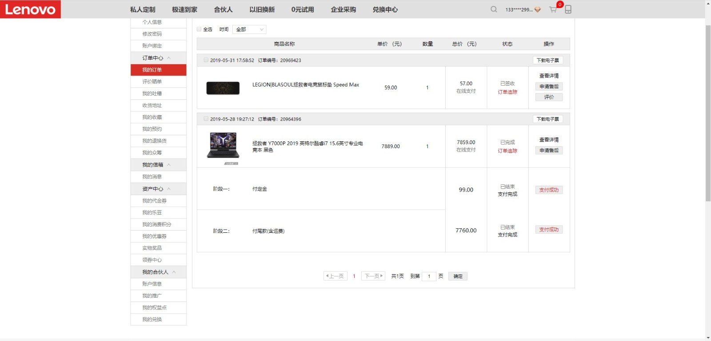Check order 20964396 checkbox
Viewport: 711px width, 341px height.
point(206,119)
